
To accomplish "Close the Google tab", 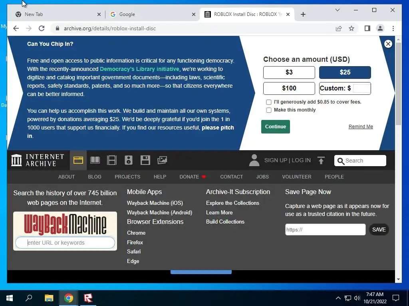I will 194,14.
